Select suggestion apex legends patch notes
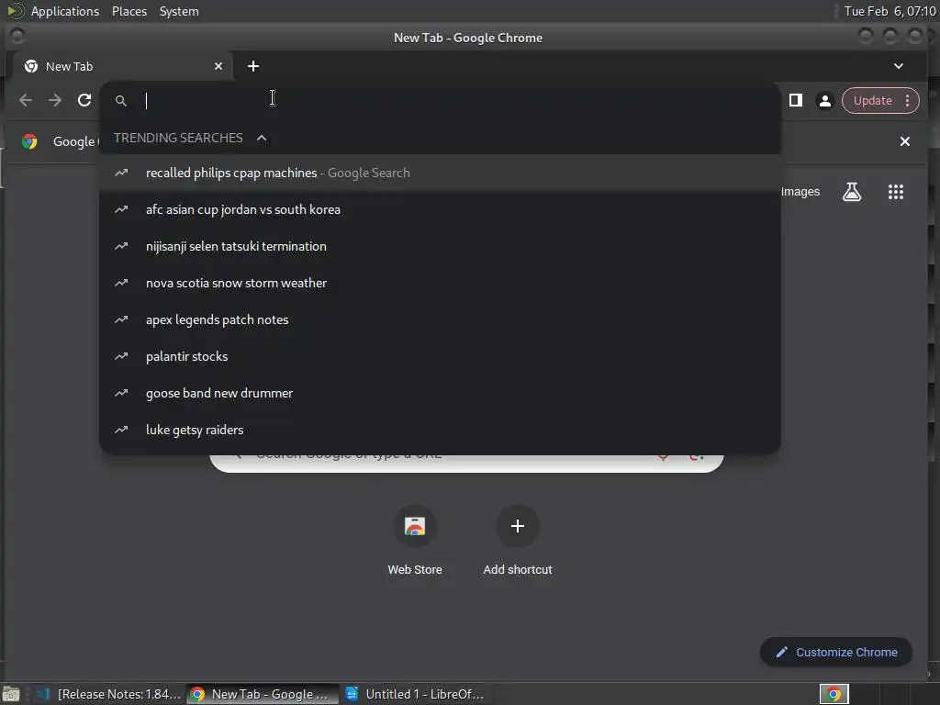 tap(440, 319)
